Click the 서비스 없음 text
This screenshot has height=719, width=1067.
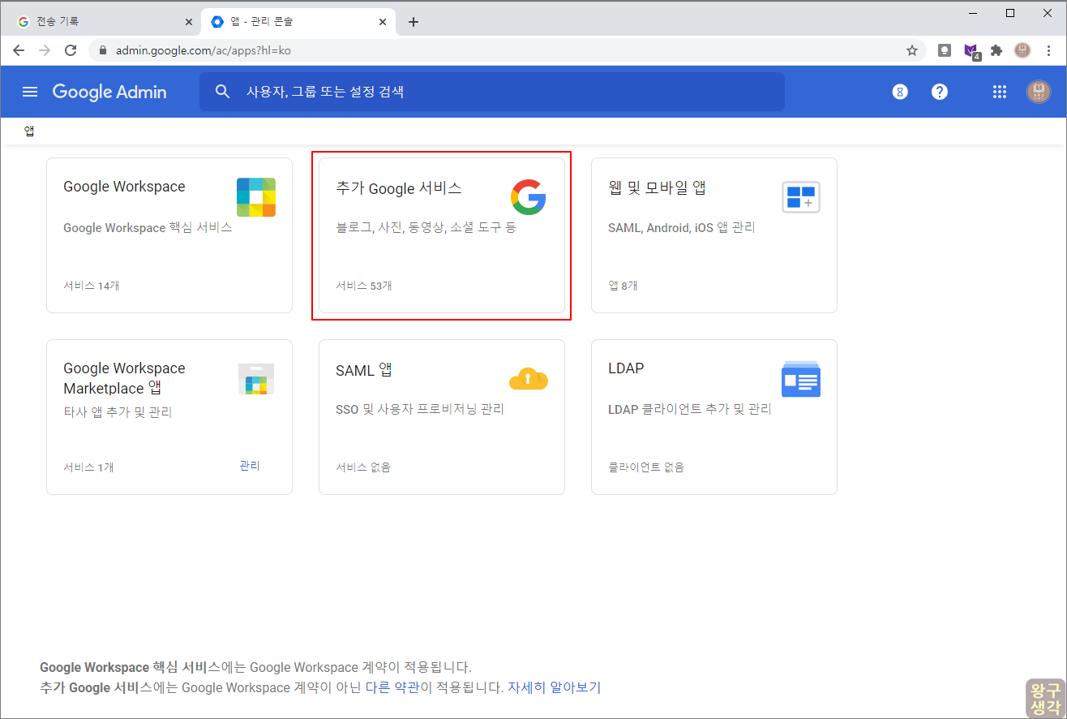tap(363, 467)
